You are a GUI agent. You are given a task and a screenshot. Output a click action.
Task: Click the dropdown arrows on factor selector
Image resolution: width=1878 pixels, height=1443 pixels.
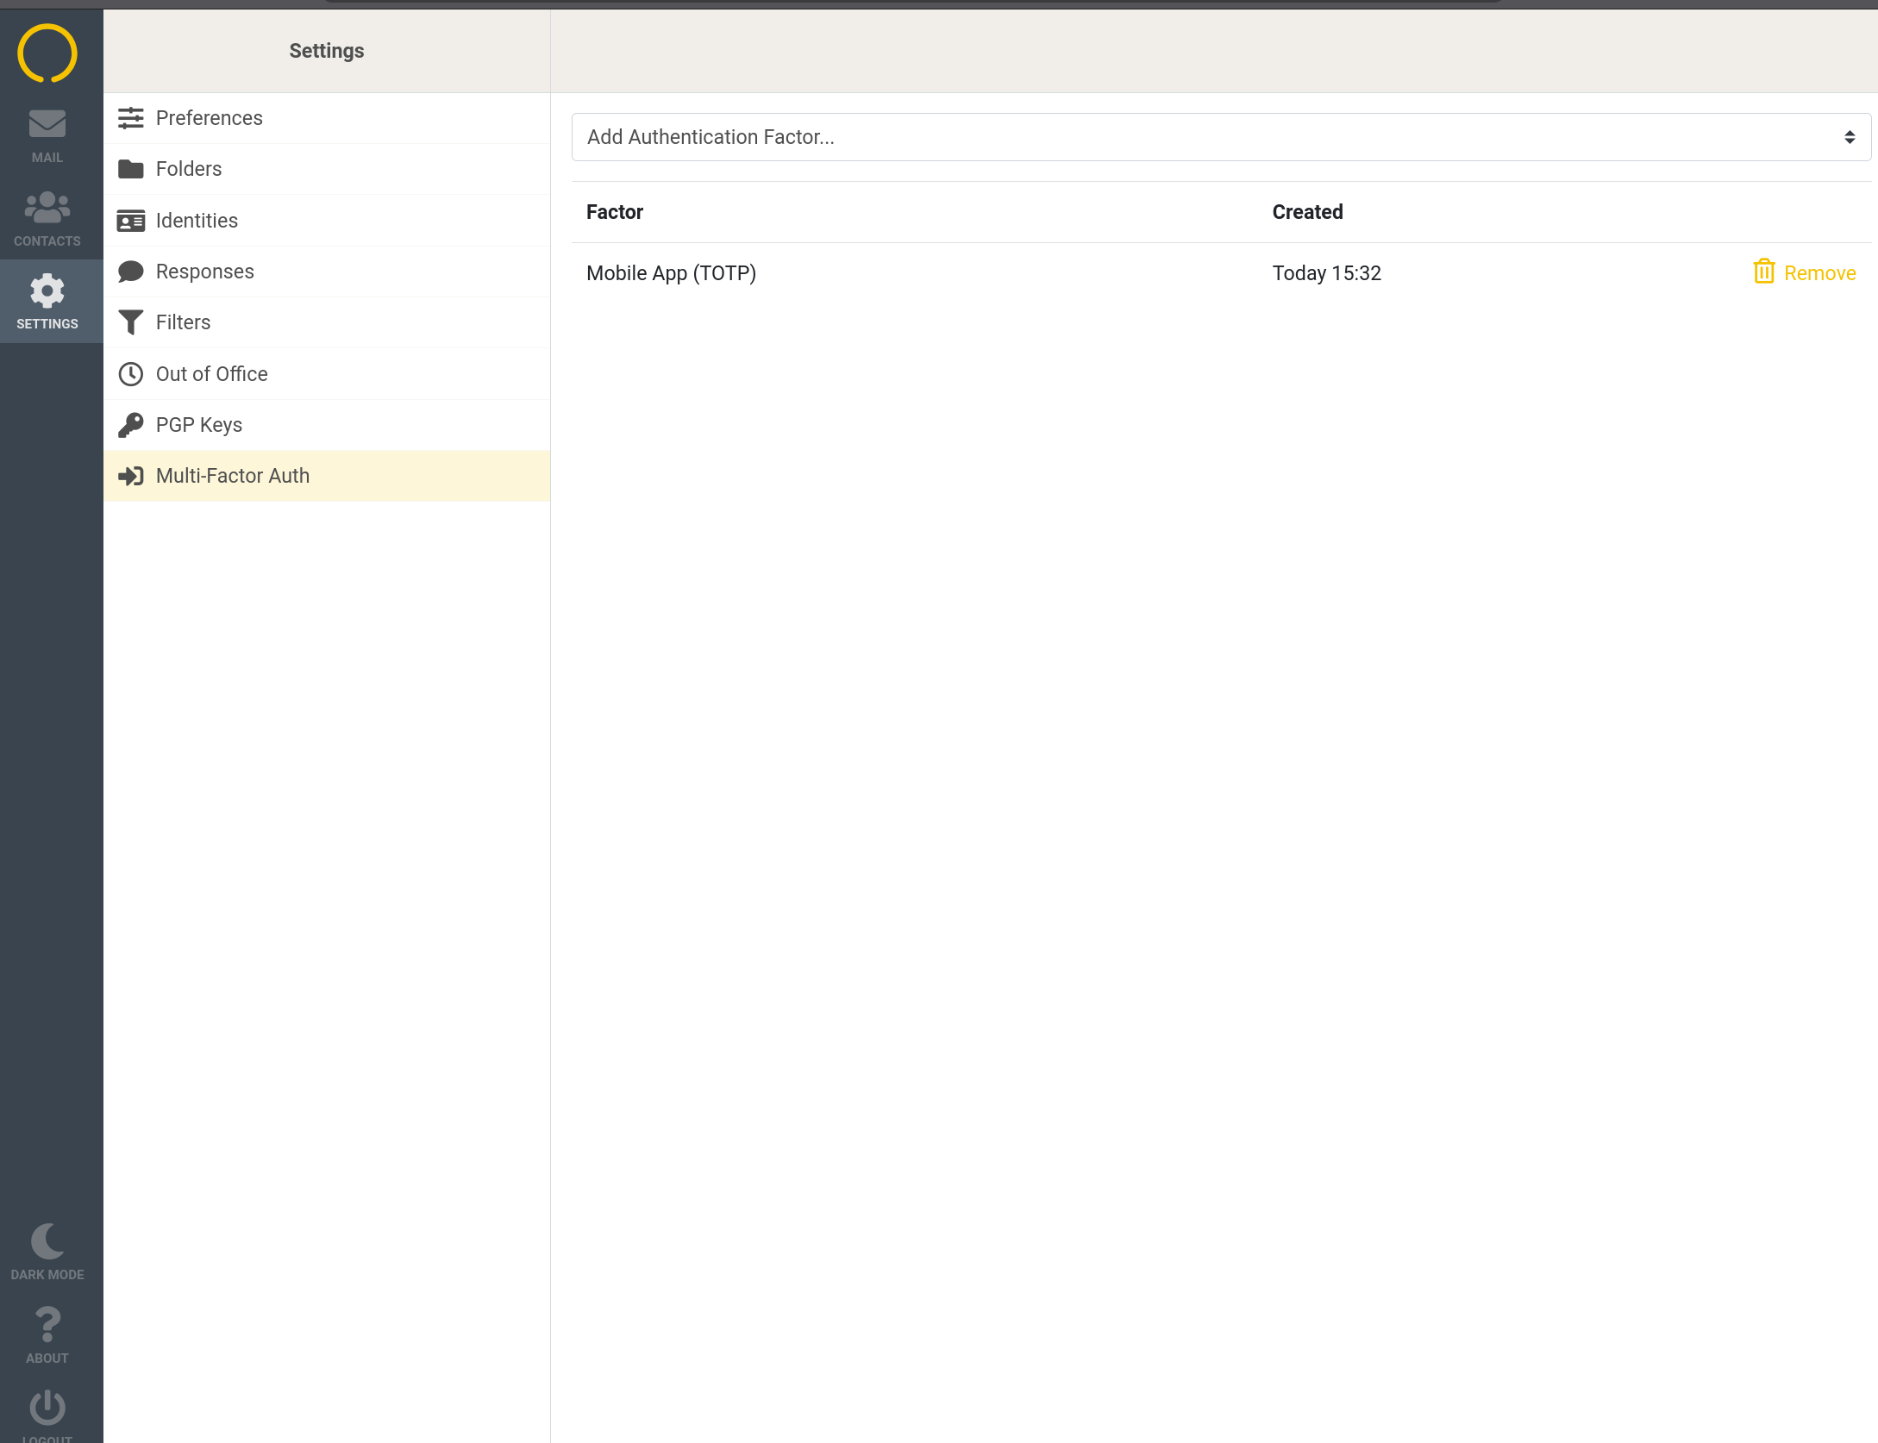point(1849,137)
